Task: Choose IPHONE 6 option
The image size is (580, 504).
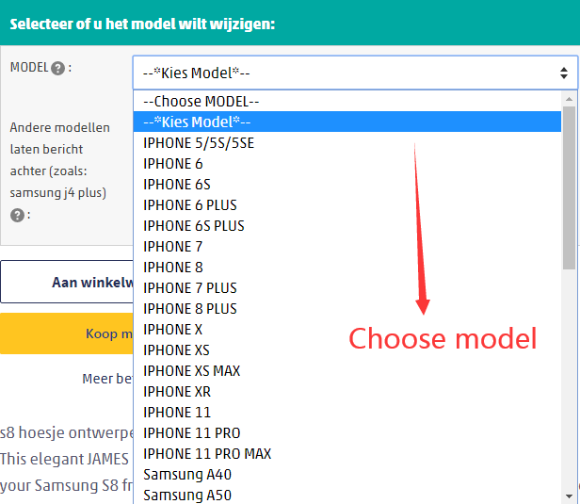Action: [346, 164]
